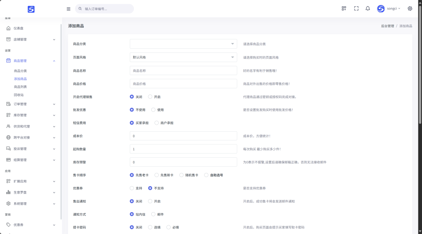Select 支持 for 优惠券
The image size is (422, 234).
point(131,188)
